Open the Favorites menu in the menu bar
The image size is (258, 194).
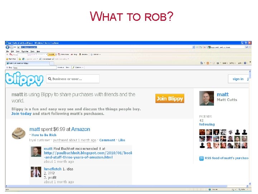[25, 51]
